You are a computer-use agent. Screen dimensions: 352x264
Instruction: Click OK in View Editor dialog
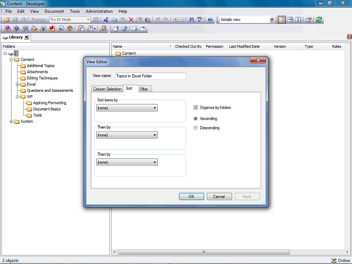click(x=191, y=196)
